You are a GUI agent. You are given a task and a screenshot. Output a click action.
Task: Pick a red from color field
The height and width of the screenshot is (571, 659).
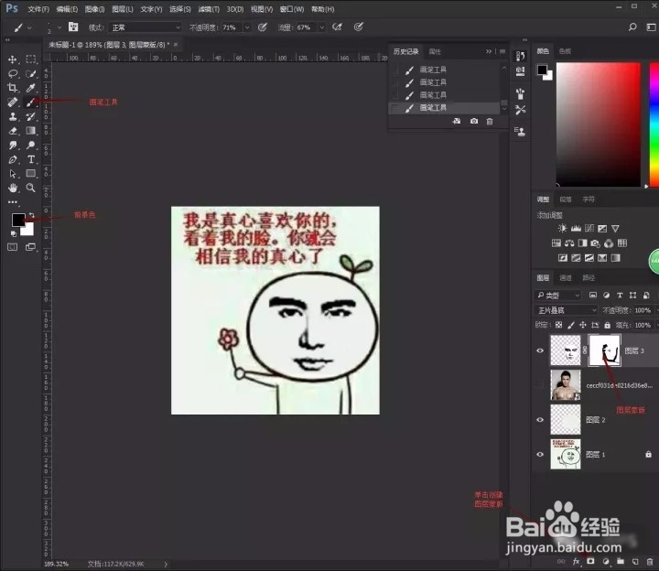[598, 124]
